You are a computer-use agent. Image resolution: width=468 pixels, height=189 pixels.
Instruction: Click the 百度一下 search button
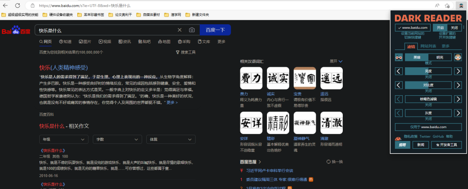pos(215,30)
